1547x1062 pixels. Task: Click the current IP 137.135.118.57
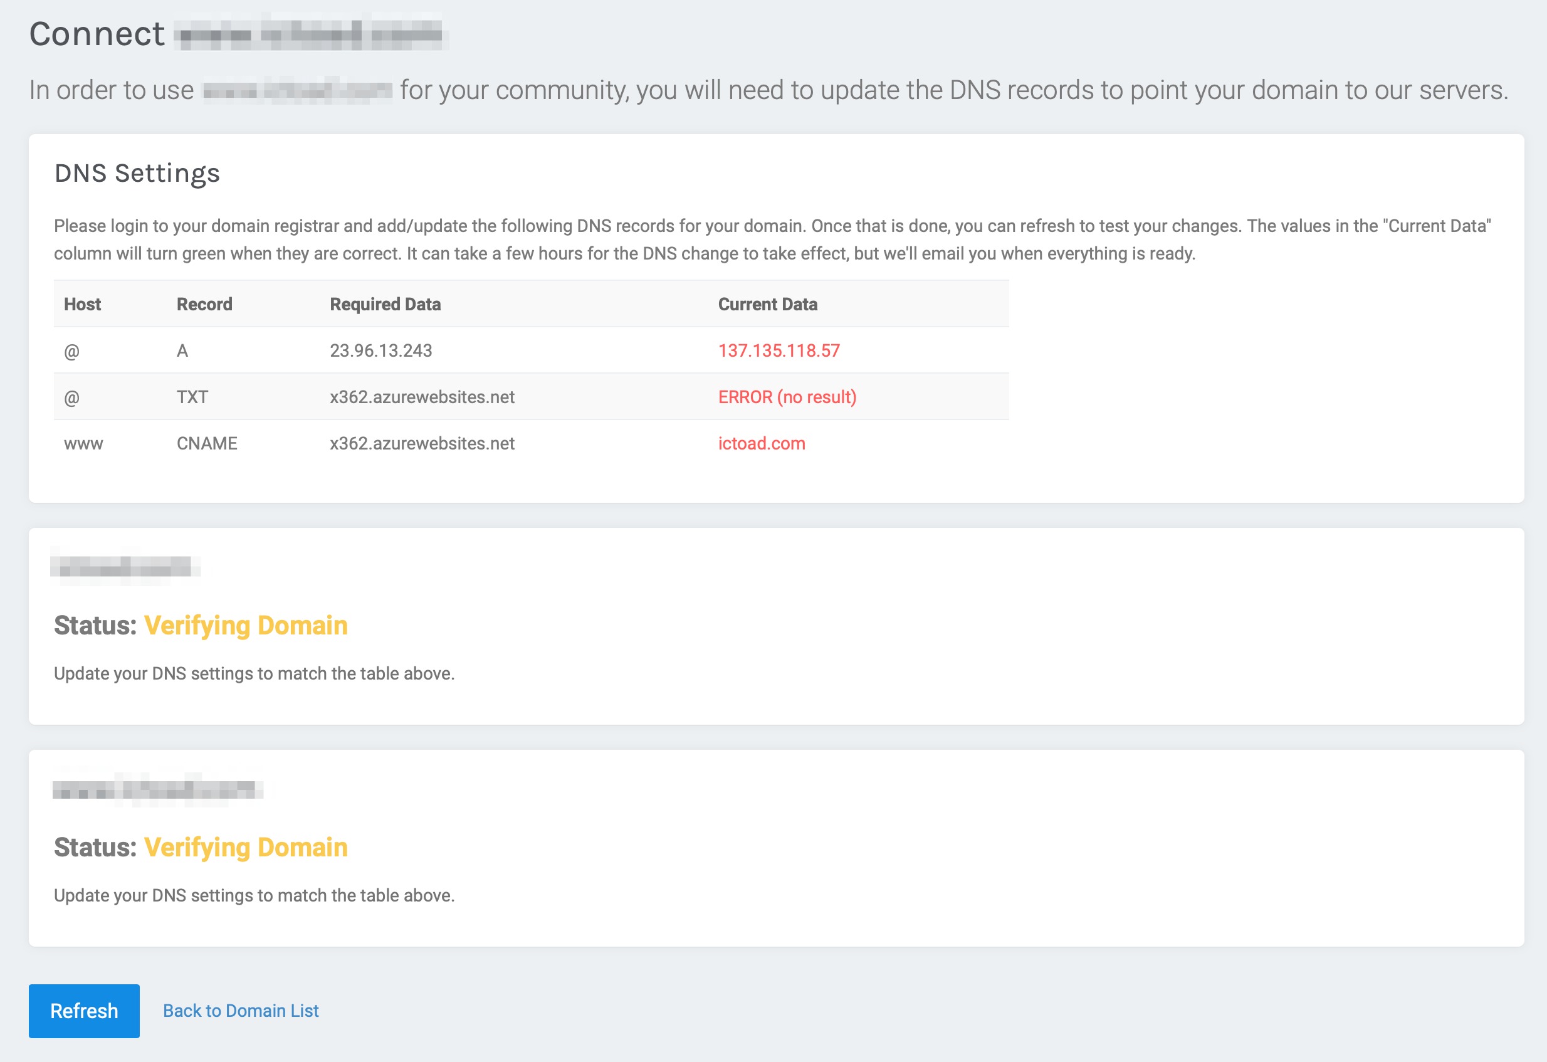pos(778,350)
